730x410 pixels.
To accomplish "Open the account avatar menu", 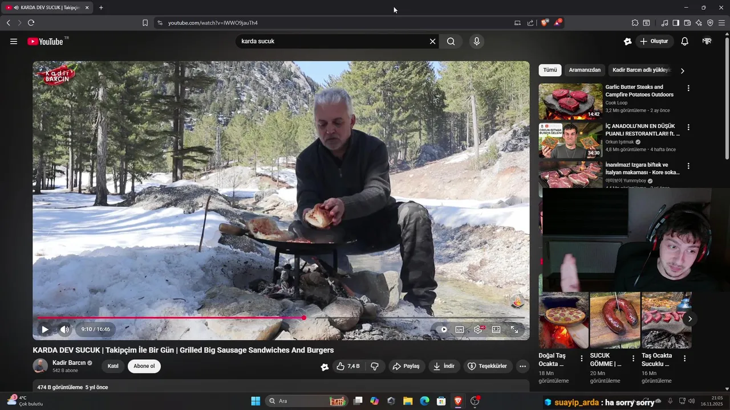I will (707, 41).
